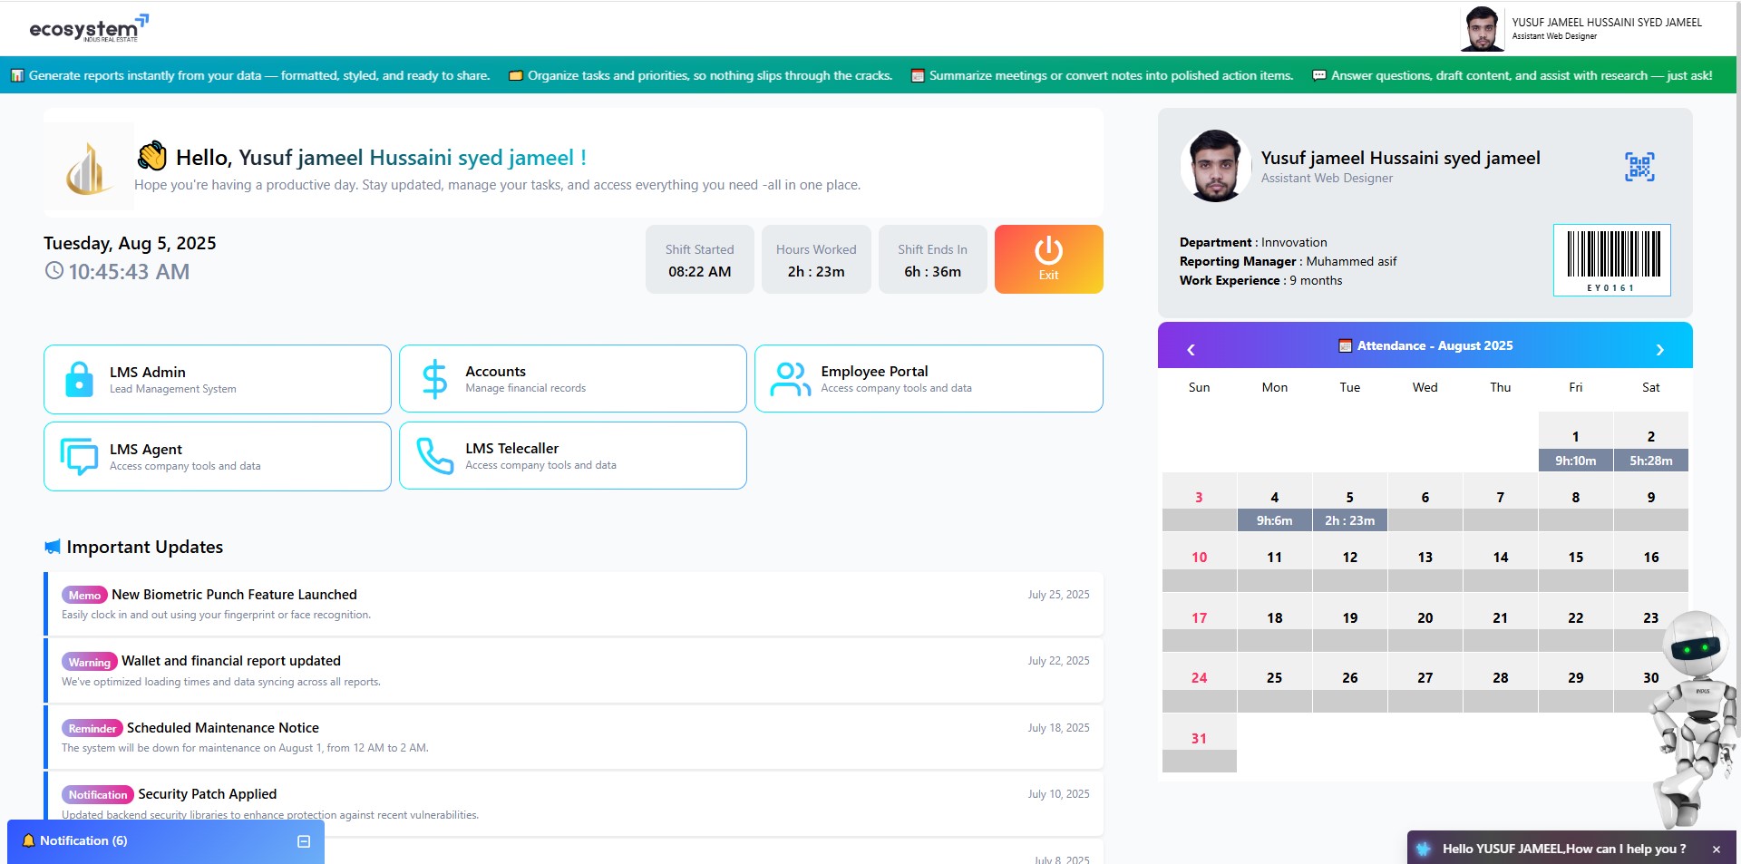Image resolution: width=1741 pixels, height=864 pixels.
Task: Select August 4 showing 9h:6m
Action: [1274, 502]
